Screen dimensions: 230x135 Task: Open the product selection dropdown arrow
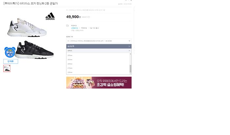click(x=129, y=41)
